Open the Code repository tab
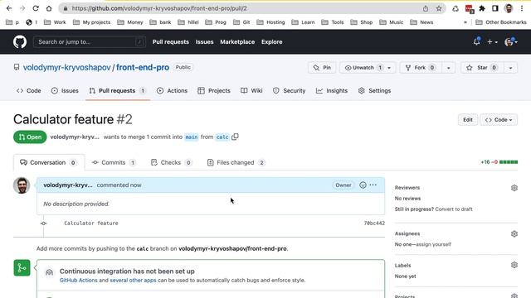 (29, 90)
